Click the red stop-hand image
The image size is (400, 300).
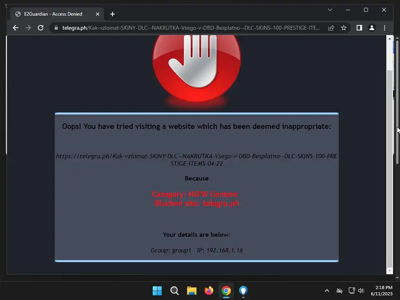[x=196, y=69]
